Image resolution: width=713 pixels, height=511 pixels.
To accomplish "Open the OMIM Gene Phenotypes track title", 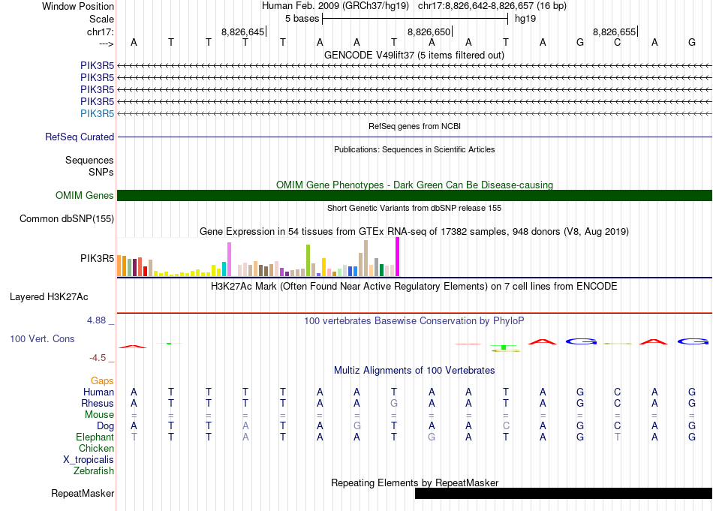I will [x=414, y=185].
